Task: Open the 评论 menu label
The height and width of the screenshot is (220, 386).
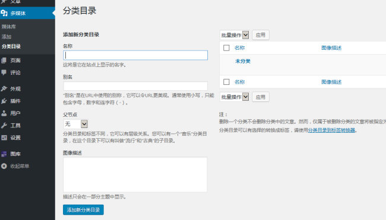Action: click(x=15, y=72)
